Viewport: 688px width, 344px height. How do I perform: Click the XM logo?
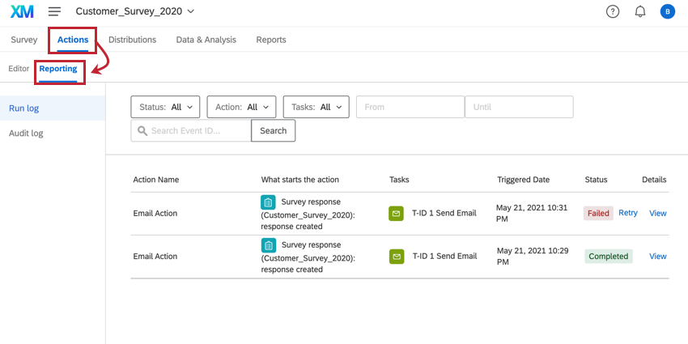point(22,11)
